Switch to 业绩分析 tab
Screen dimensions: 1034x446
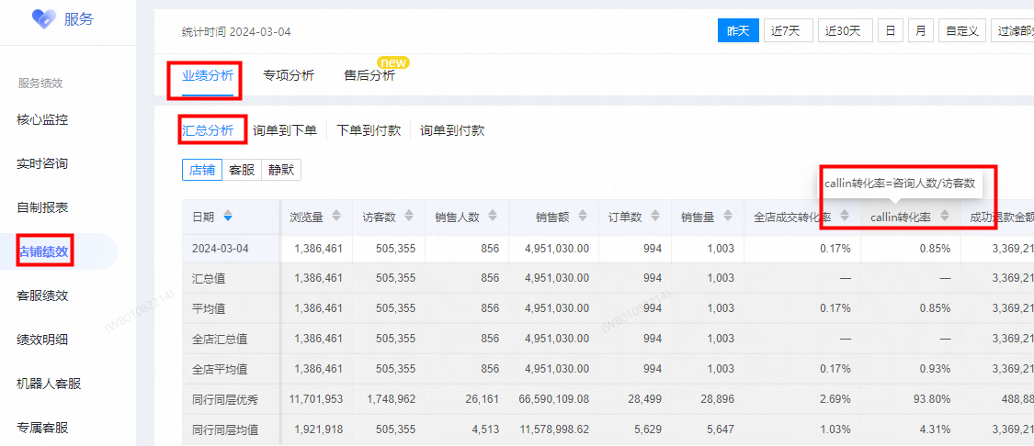click(208, 76)
